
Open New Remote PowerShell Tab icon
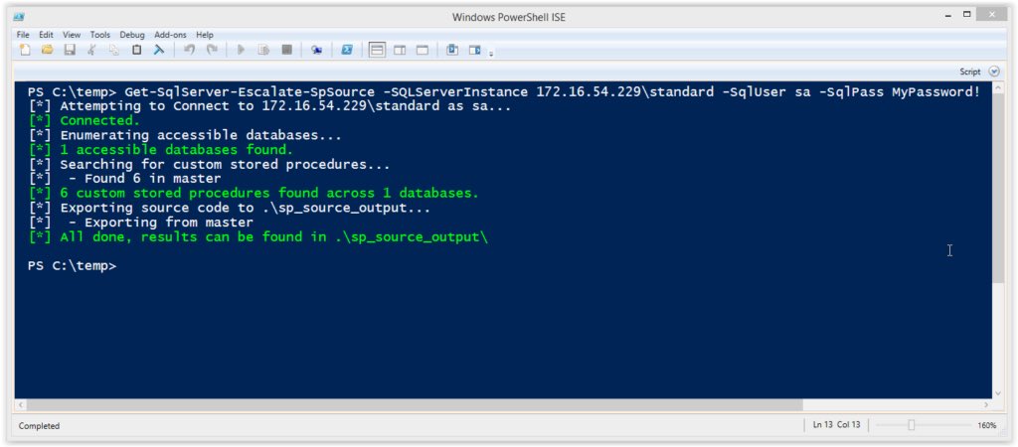316,50
